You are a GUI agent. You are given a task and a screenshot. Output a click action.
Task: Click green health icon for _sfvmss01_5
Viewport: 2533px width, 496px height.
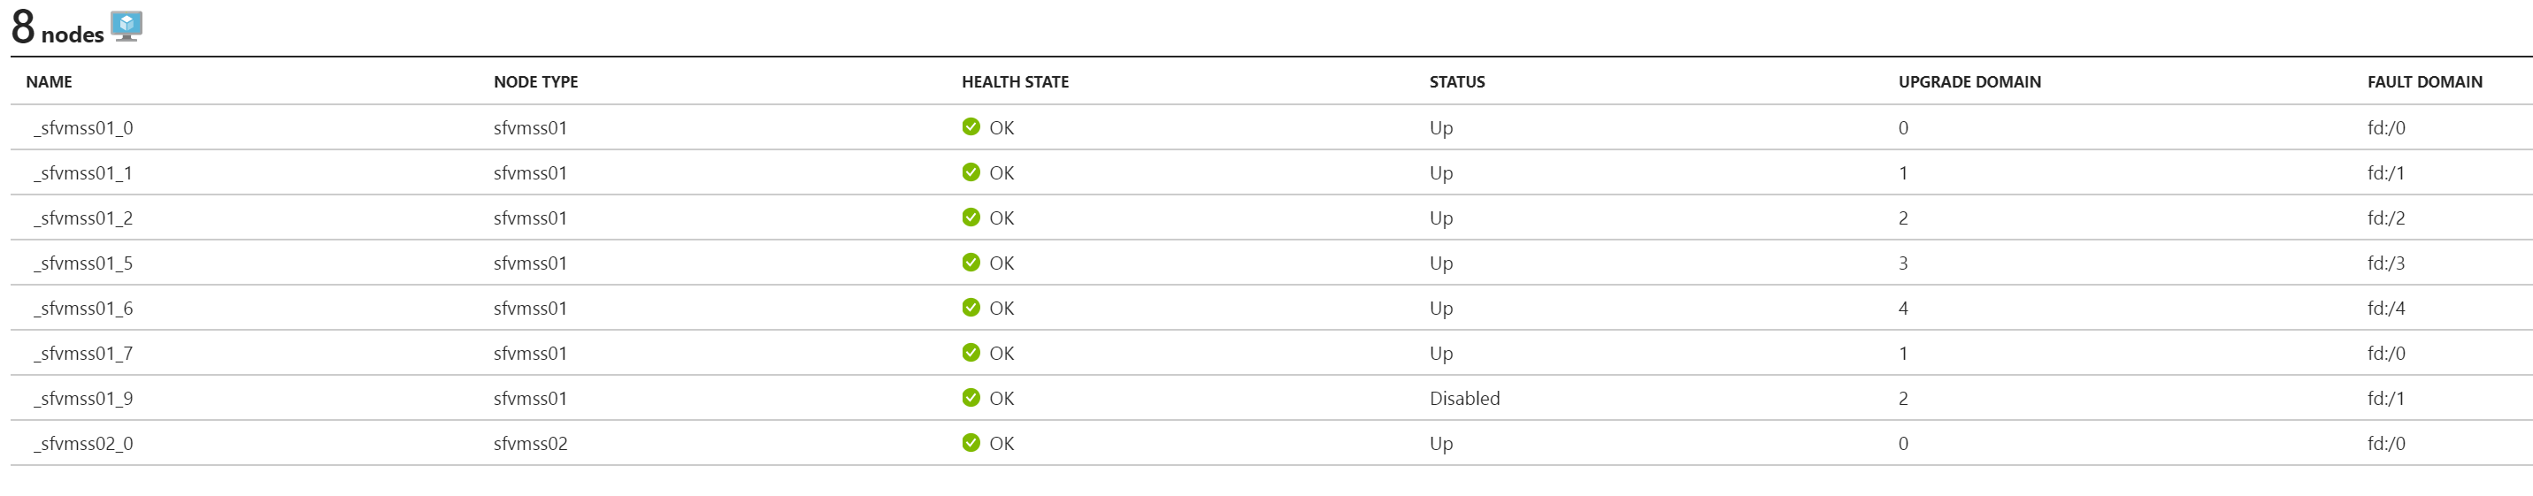pos(971,263)
